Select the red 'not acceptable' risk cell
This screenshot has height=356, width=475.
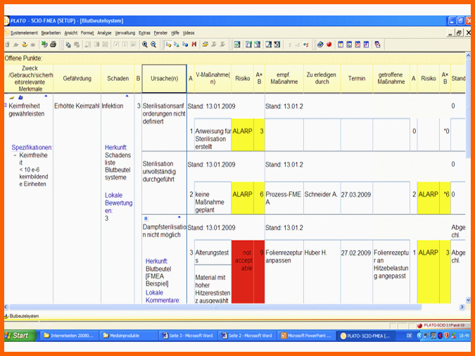tap(242, 272)
